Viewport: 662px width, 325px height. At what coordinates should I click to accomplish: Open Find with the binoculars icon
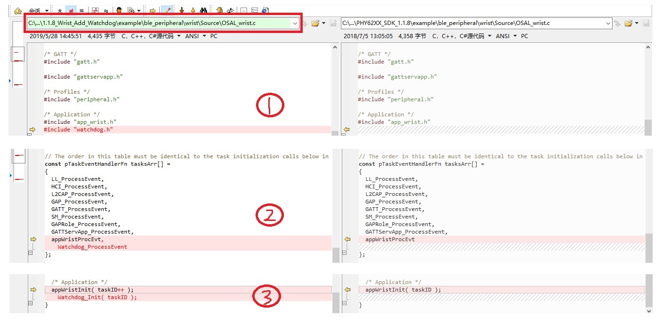point(203,10)
